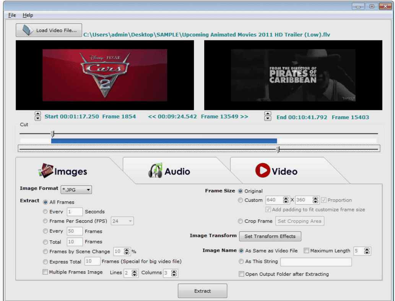Select Every N Frames extract option
This screenshot has height=301, width=395.
tap(46, 231)
